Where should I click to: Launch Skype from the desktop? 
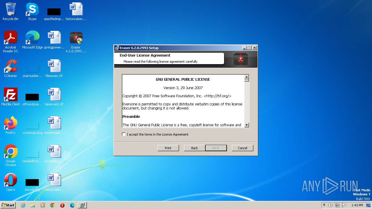pos(32,12)
